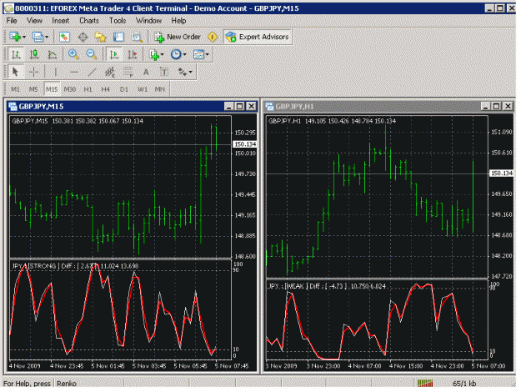This screenshot has height=392, width=521.
Task: Open the Data Window crosshair icon
Action: (x=83, y=37)
